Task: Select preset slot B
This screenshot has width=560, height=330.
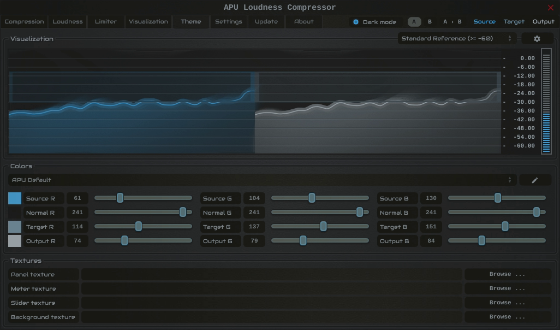Action: coord(430,22)
